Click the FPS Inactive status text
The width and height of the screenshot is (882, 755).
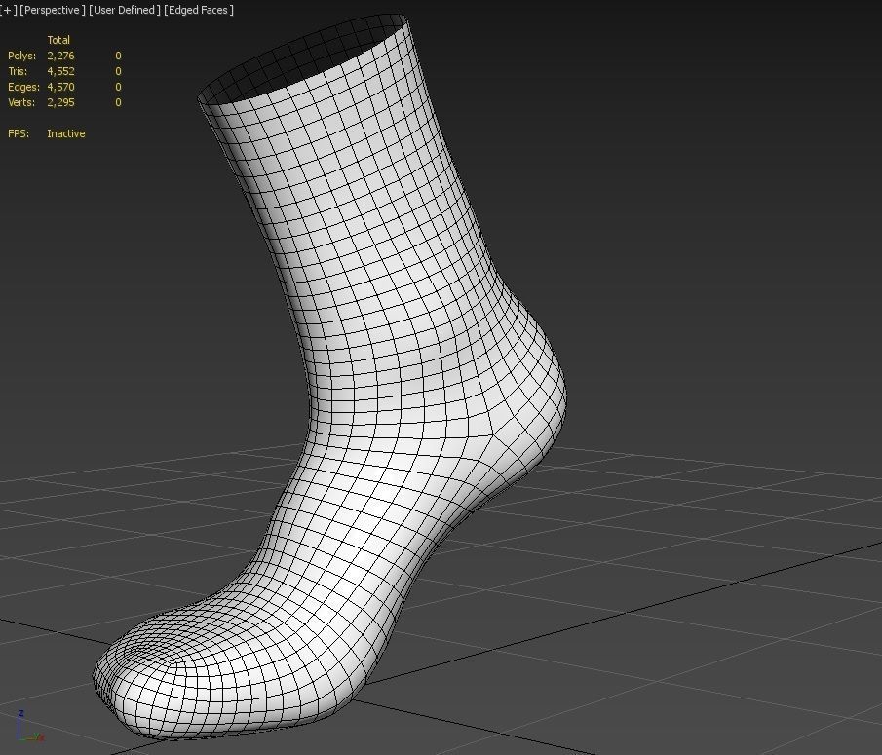tap(66, 133)
